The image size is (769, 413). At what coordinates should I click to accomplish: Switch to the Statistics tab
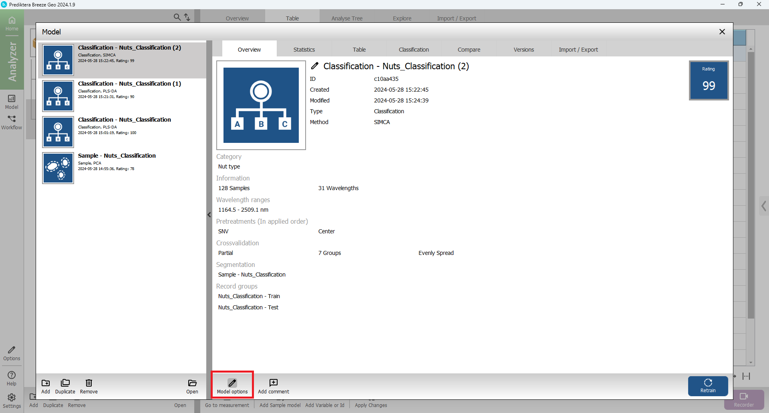coord(304,50)
